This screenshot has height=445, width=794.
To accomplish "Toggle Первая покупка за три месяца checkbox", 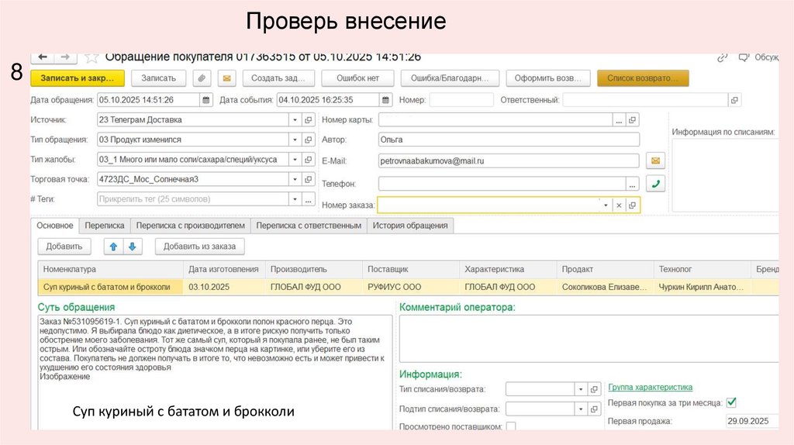I will [x=731, y=402].
